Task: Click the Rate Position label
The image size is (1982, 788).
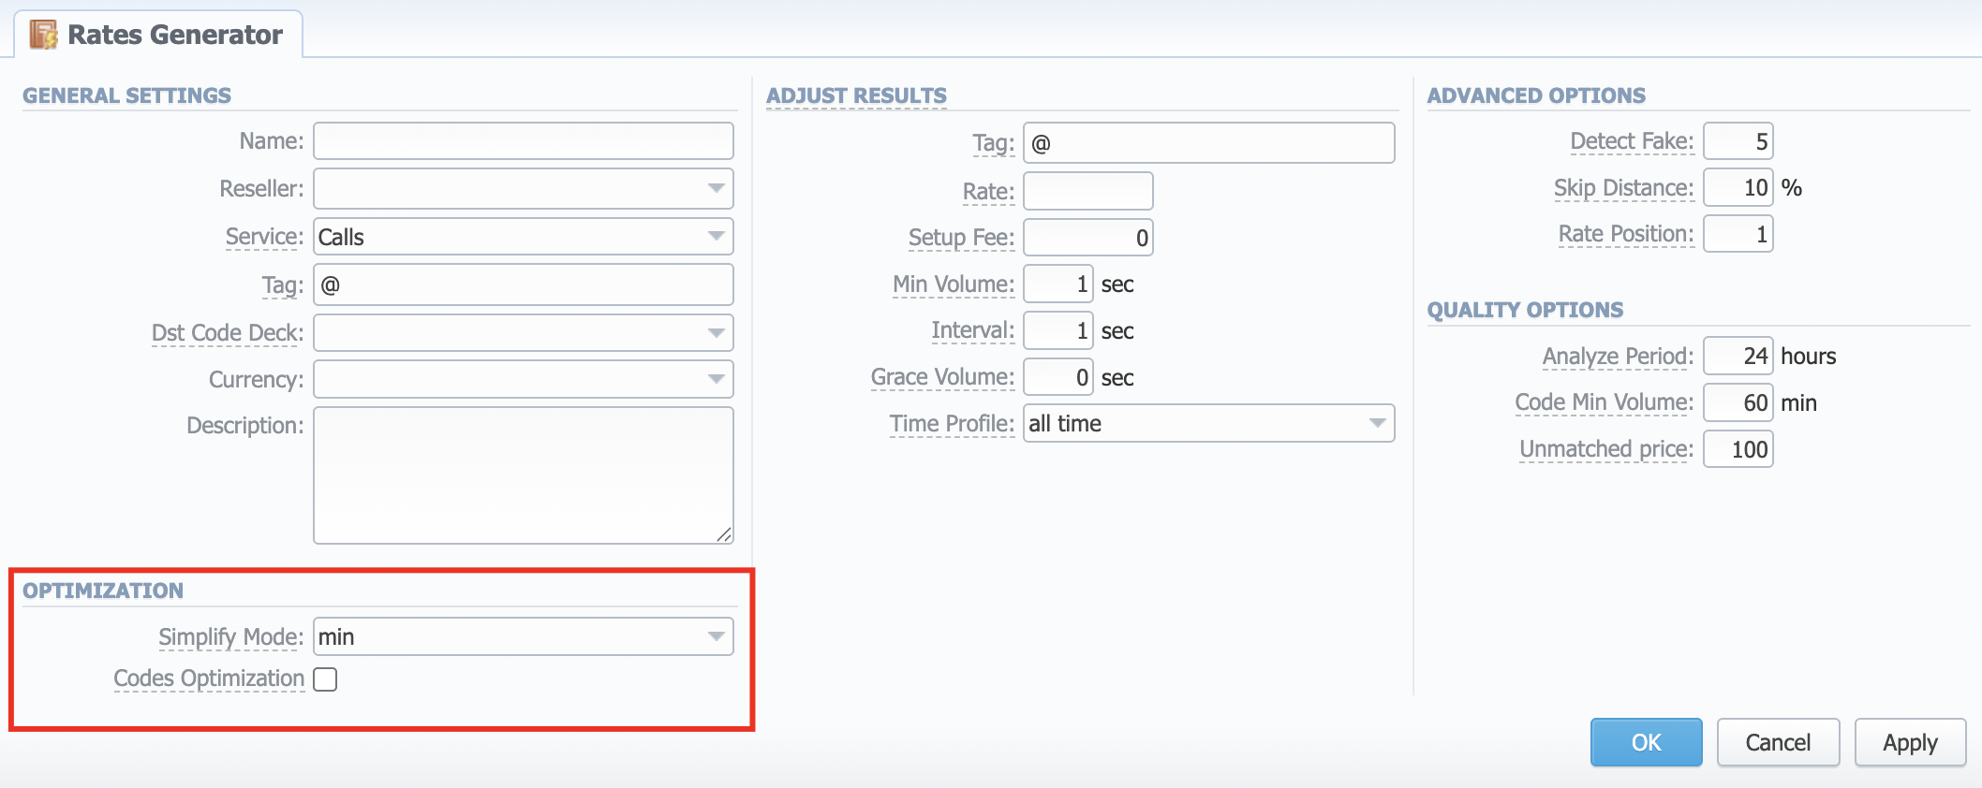Action: (1625, 234)
